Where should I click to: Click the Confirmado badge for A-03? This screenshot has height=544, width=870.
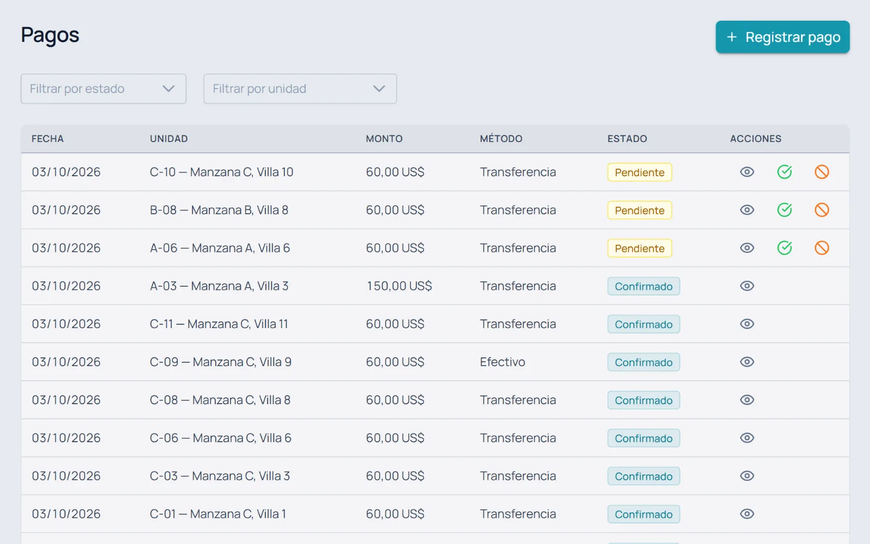click(x=644, y=287)
